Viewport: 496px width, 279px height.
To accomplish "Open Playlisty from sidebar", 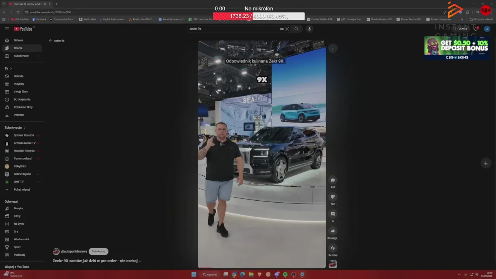I will [22, 84].
